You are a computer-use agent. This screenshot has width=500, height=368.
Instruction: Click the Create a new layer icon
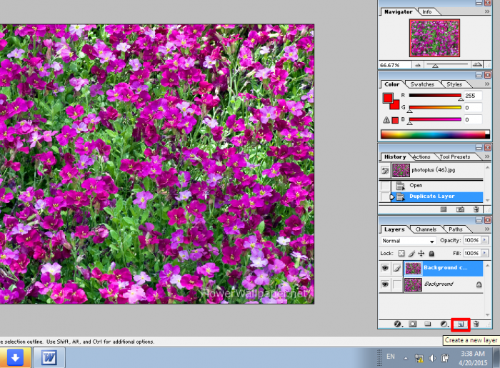tap(461, 324)
